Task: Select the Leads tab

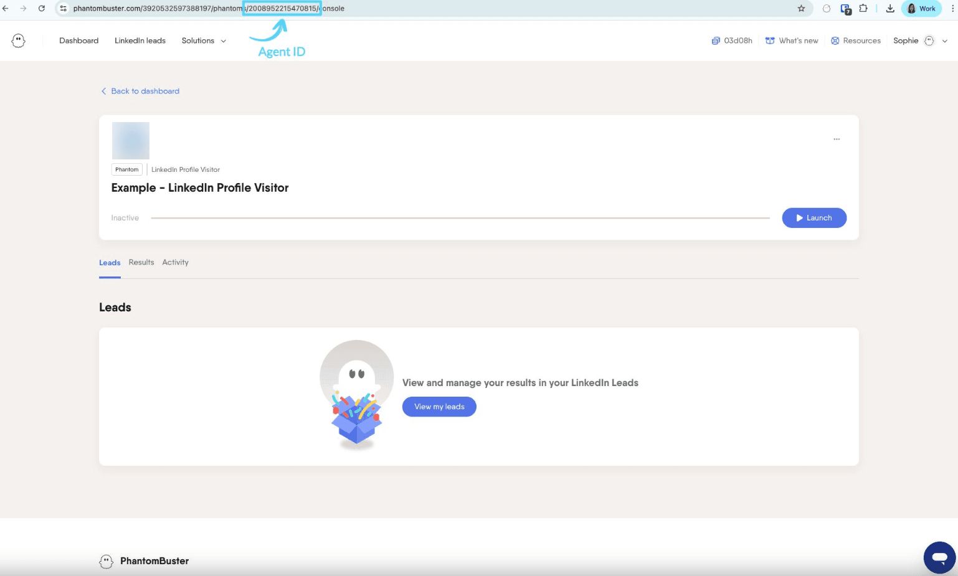Action: (110, 263)
